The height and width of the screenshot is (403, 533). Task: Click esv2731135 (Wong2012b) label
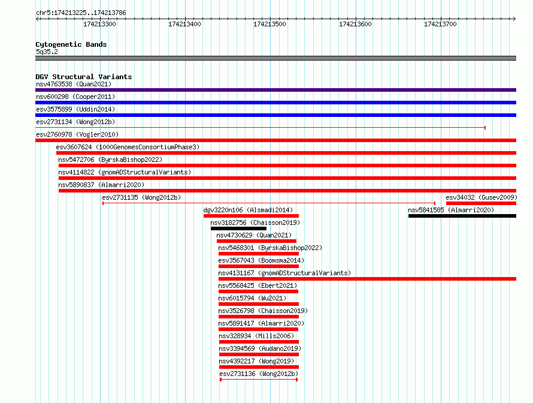point(141,197)
